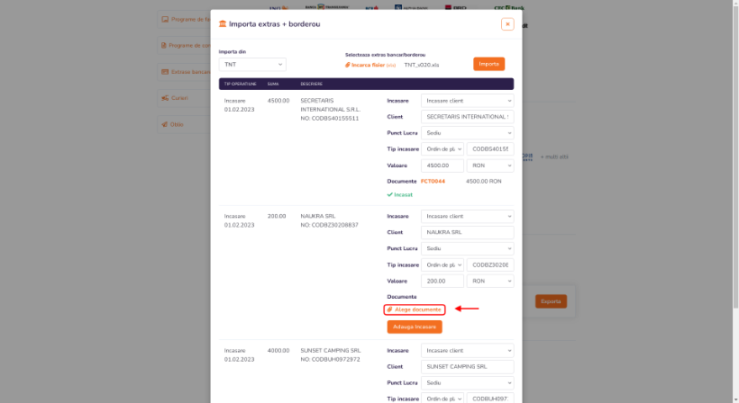Click + multi altii text in background
The image size is (739, 403).
click(x=554, y=157)
